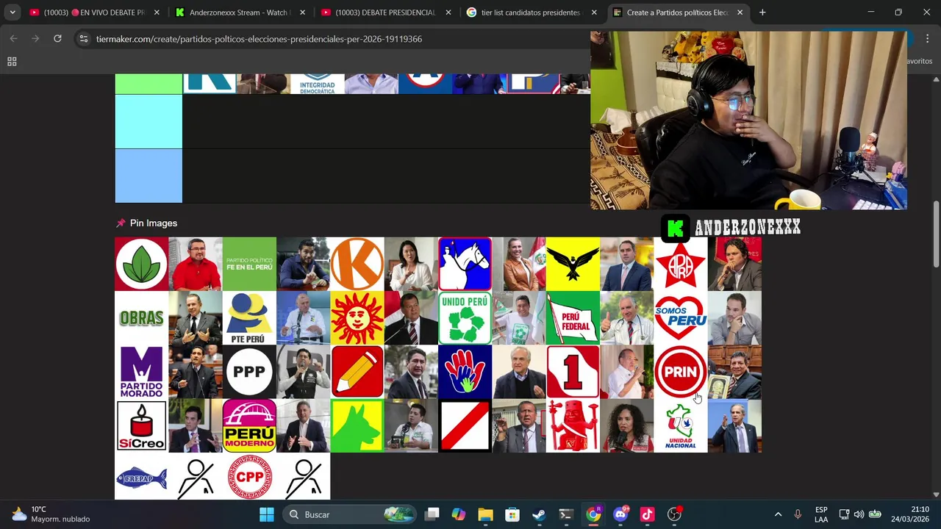Focus the tiermaker.com address bar

point(259,39)
